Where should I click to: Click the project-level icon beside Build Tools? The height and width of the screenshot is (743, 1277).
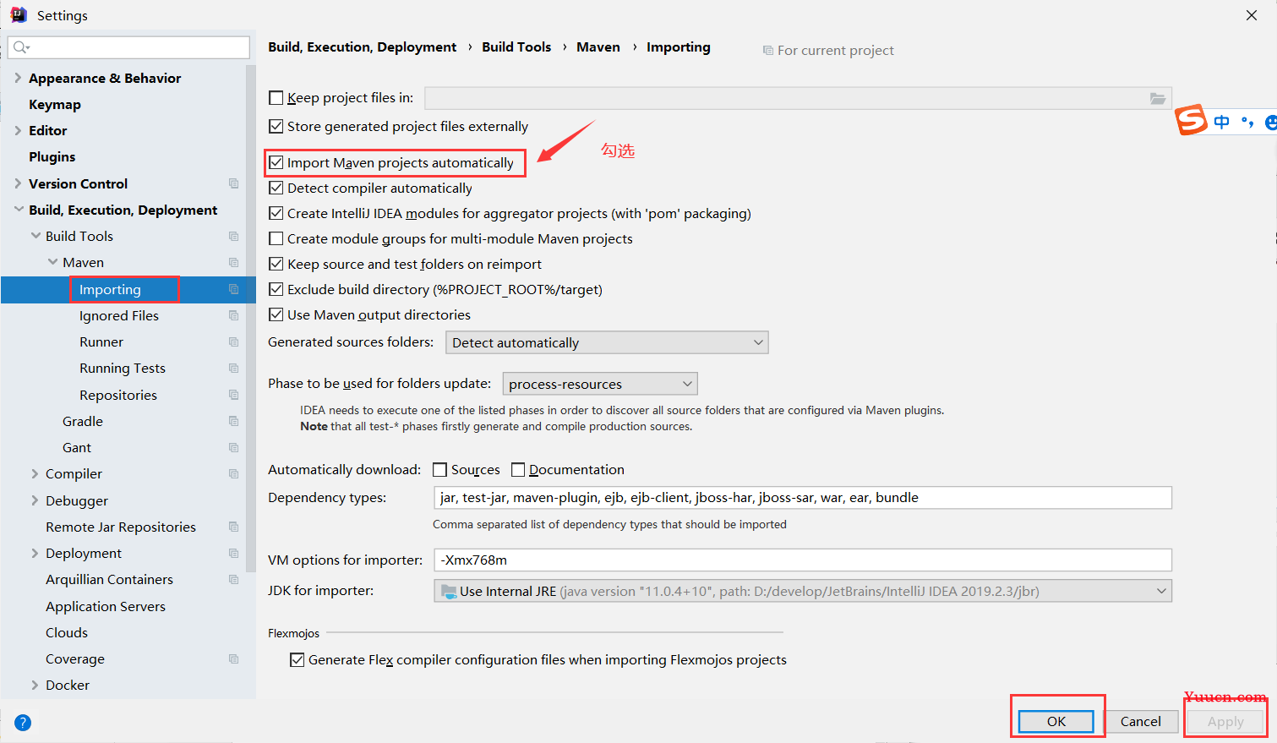[234, 236]
